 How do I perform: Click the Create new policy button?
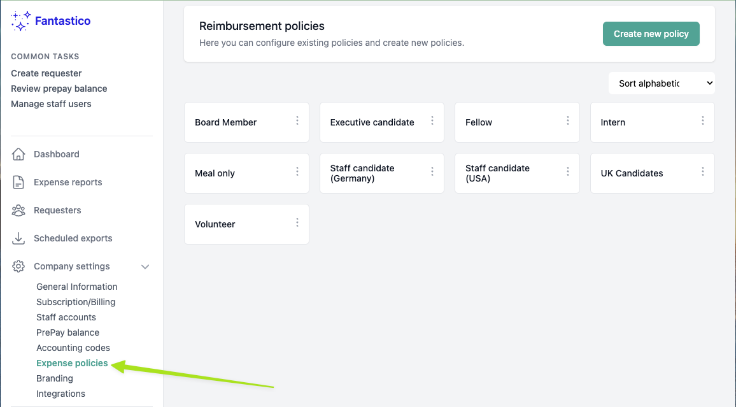tap(651, 34)
